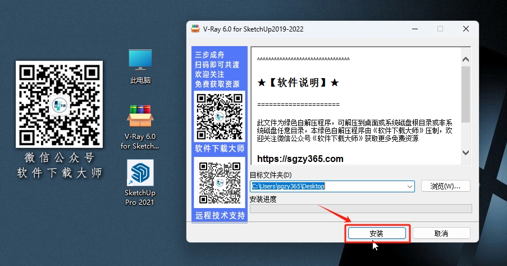Screen dimensions: 507x266
Task: Click the 远程技术支持 caption in sidebar
Action: click(x=220, y=215)
